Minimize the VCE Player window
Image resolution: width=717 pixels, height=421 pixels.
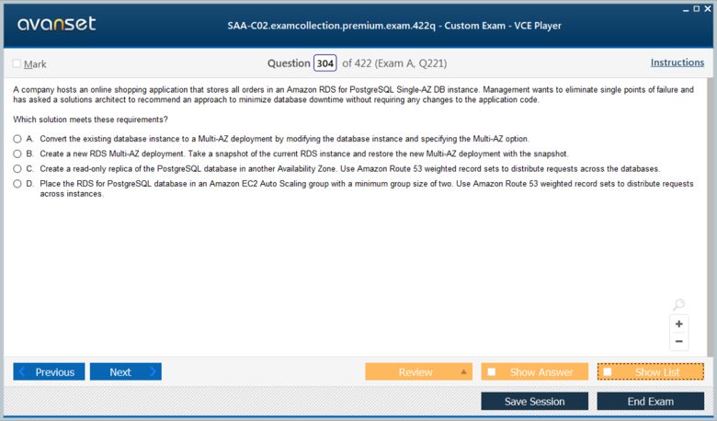[686, 9]
